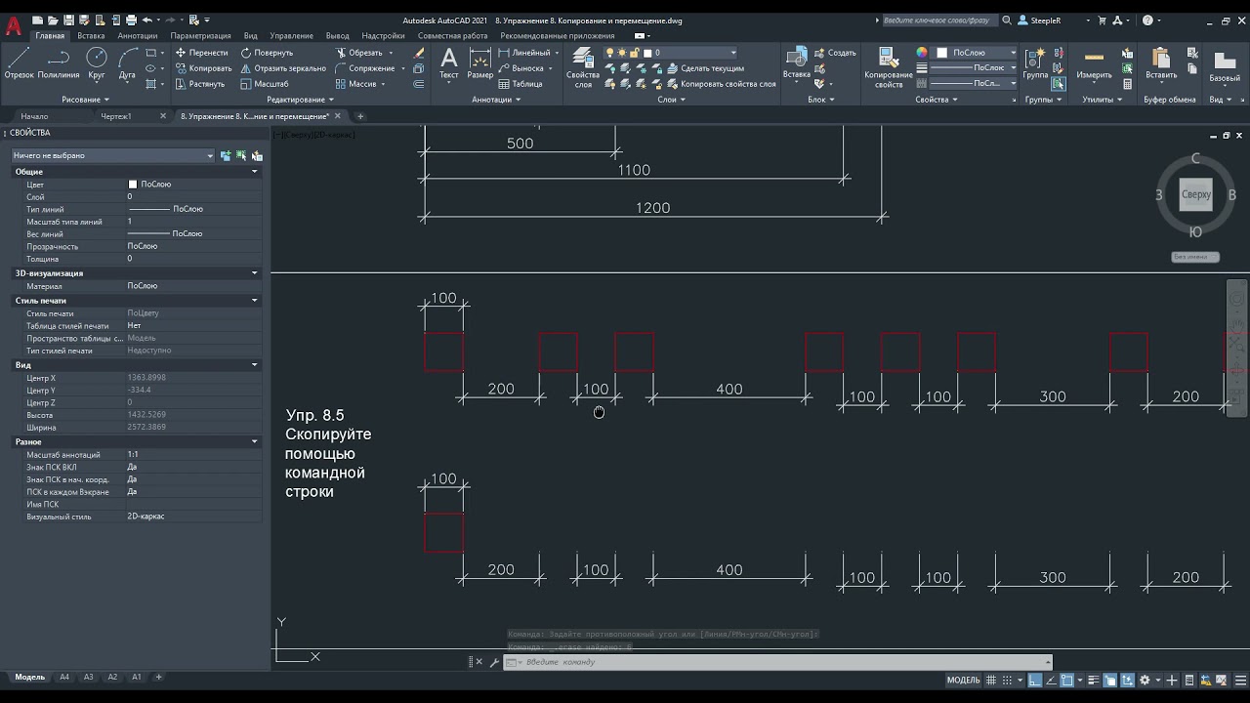Click the Отразить зеркально tool
The image size is (1250, 703).
click(x=283, y=68)
